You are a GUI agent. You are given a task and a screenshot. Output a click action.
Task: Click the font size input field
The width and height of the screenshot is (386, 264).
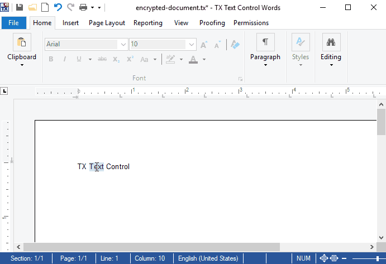coord(158,44)
